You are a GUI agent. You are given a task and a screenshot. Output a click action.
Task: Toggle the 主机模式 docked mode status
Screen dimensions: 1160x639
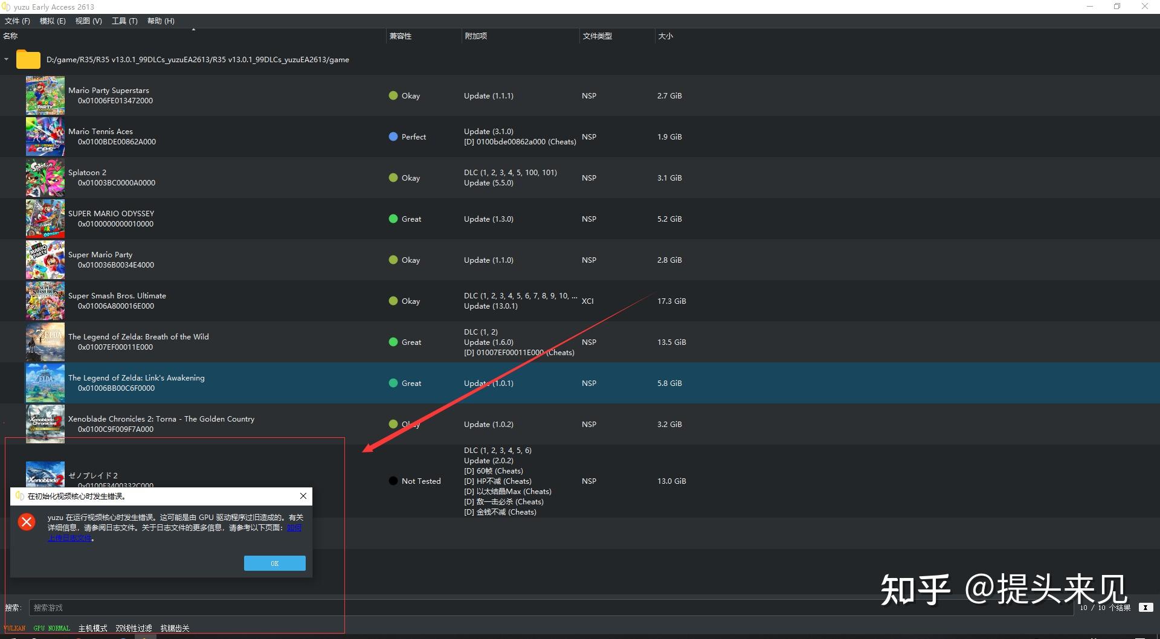[93, 628]
